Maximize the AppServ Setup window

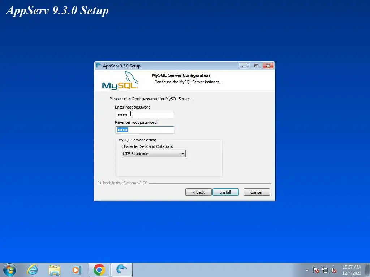click(256, 66)
